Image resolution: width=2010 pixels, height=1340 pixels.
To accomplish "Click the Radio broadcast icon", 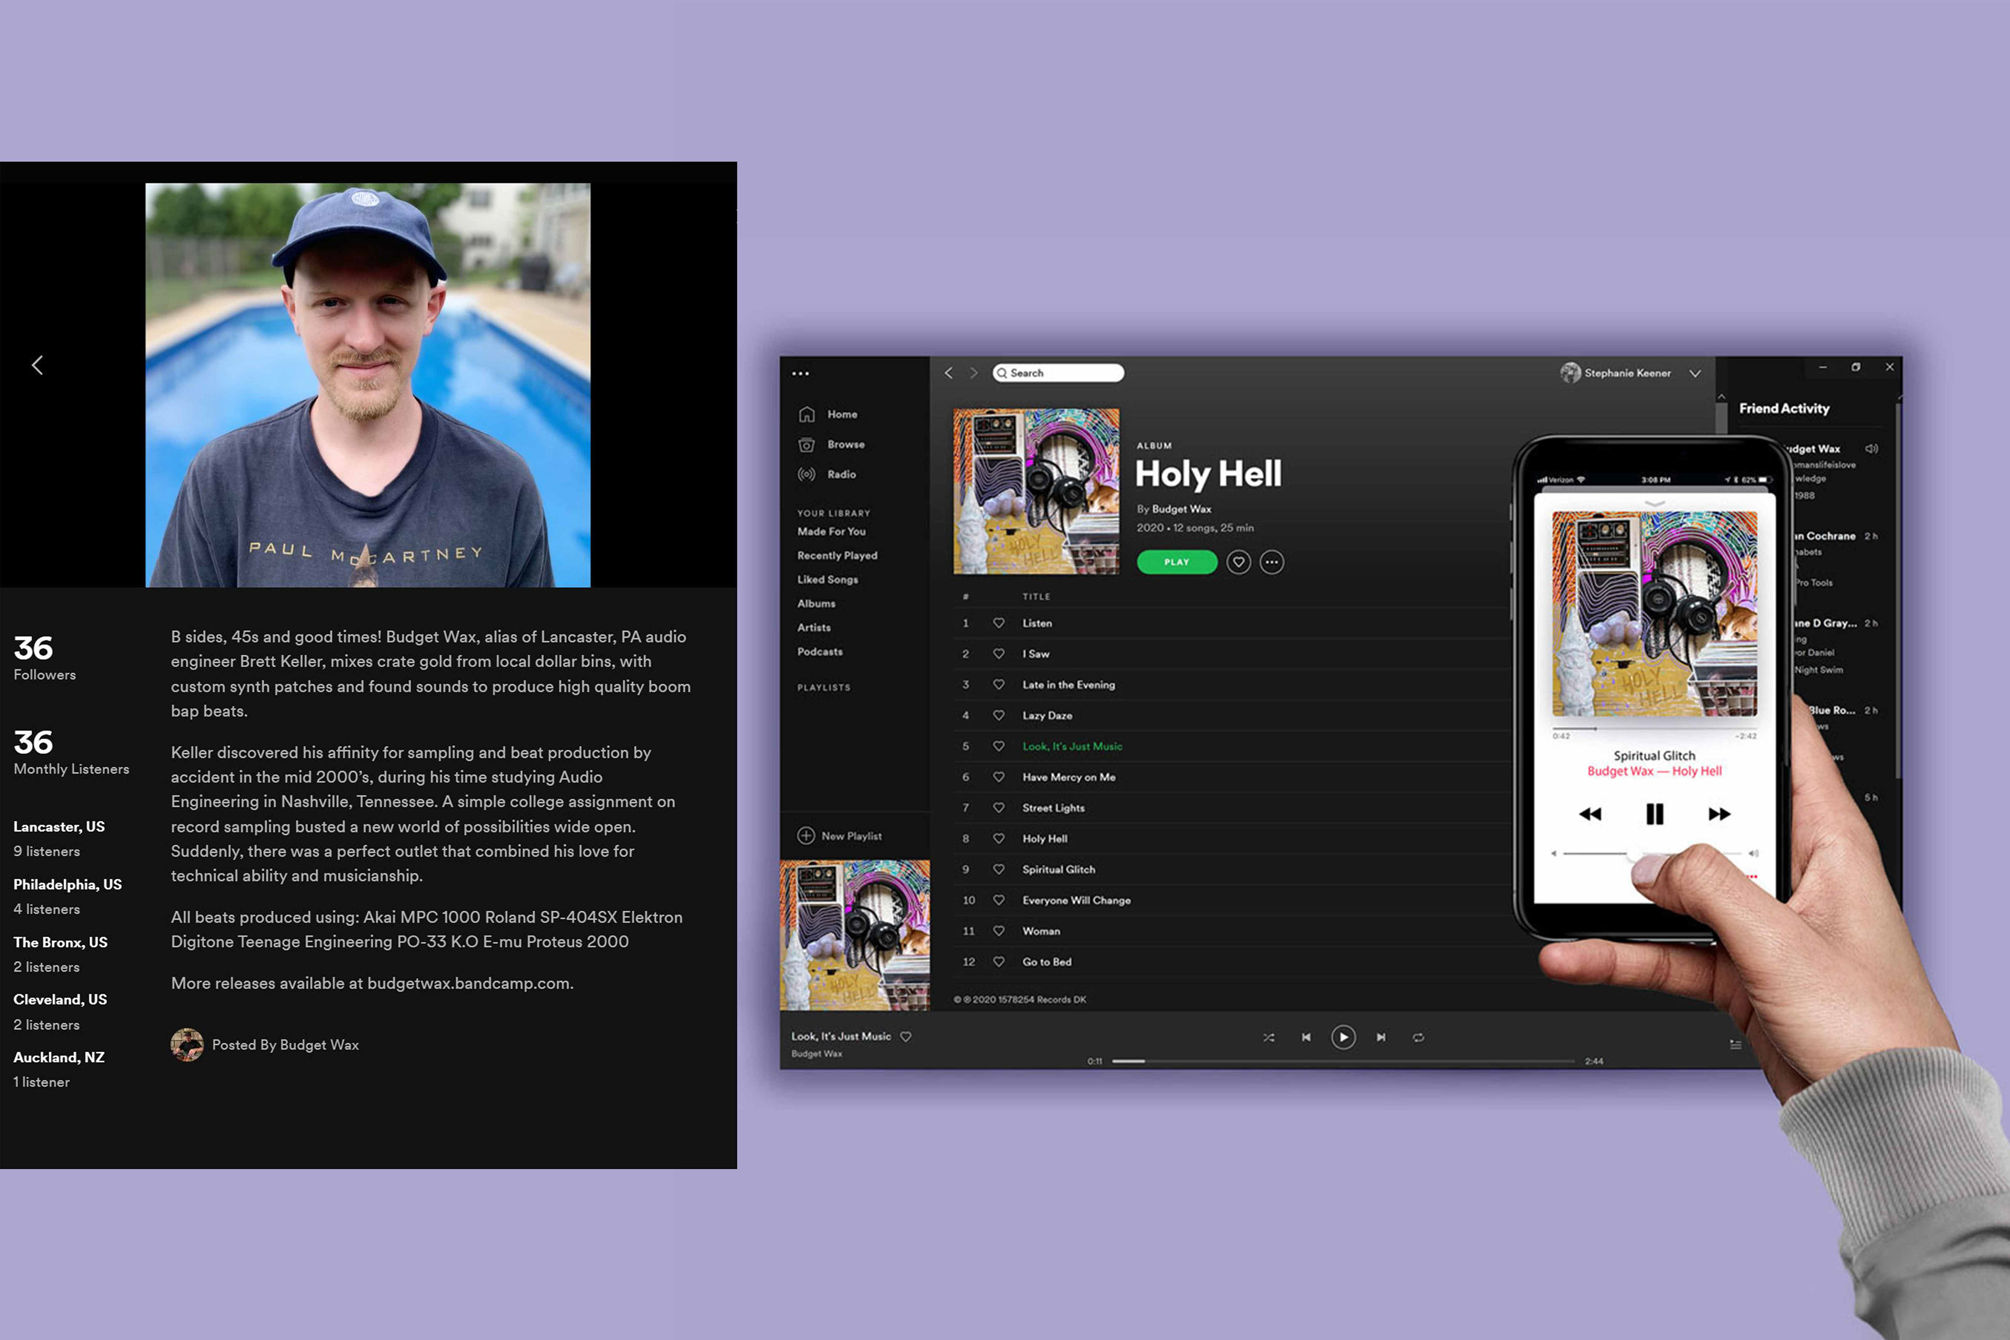I will point(806,474).
